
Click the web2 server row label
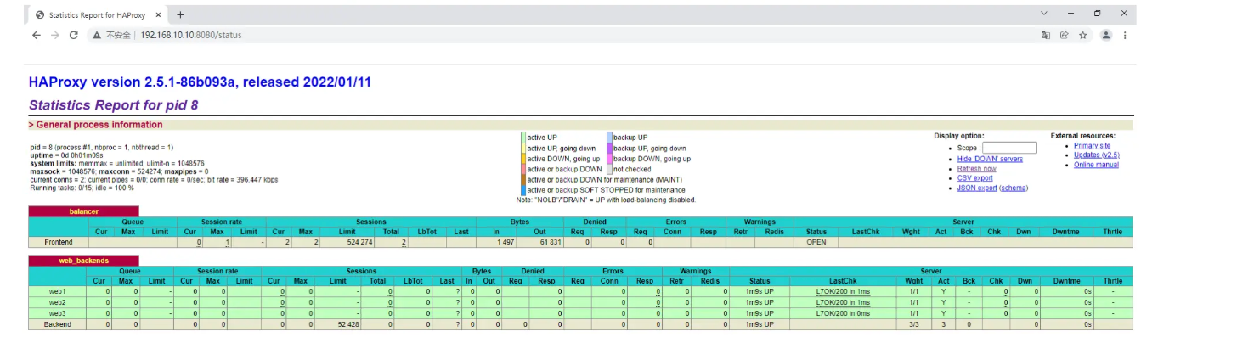click(58, 302)
